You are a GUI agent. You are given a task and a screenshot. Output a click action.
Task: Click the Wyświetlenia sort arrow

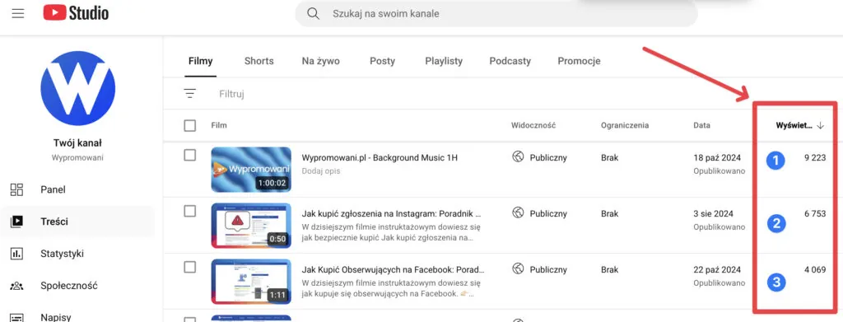coord(820,125)
